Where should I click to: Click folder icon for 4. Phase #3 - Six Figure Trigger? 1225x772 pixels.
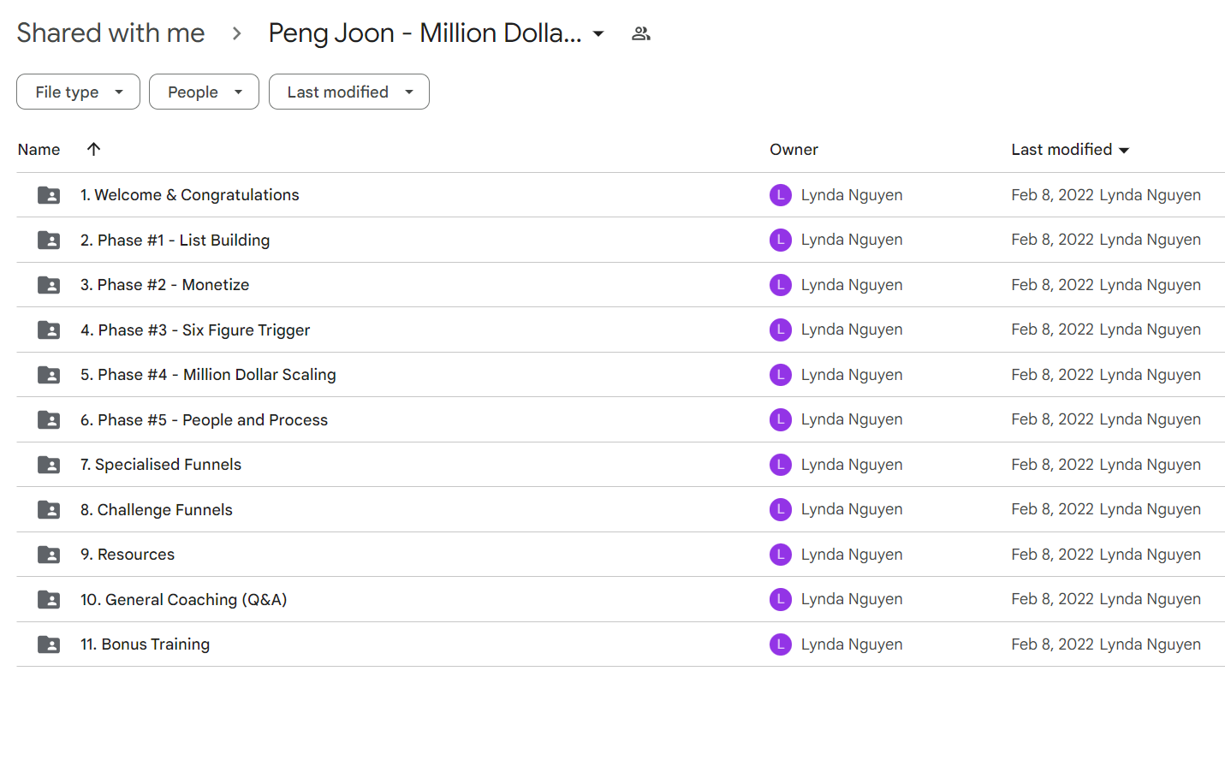(49, 330)
